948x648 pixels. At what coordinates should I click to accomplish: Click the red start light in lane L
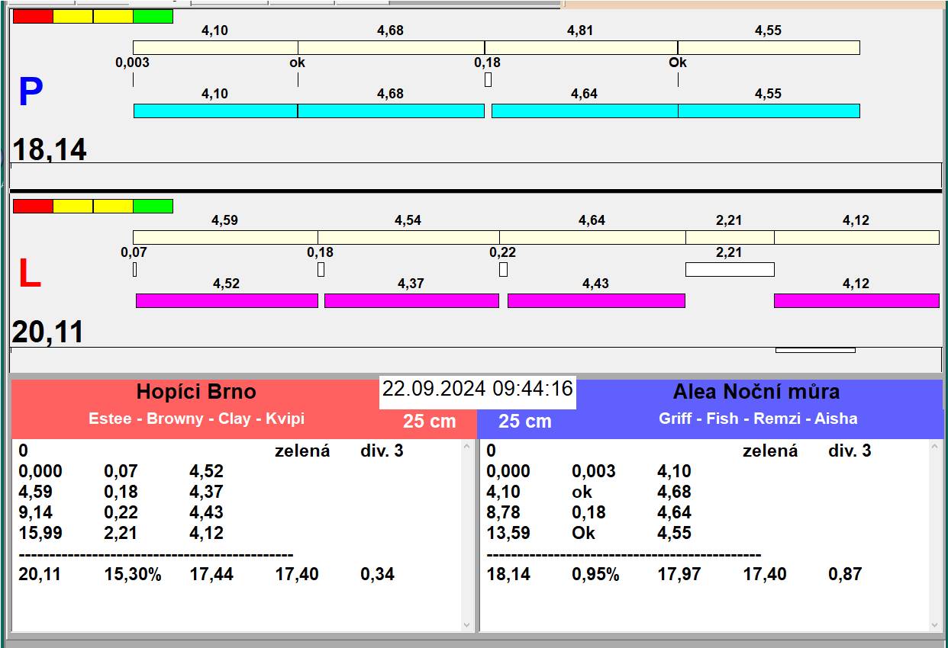[x=33, y=206]
